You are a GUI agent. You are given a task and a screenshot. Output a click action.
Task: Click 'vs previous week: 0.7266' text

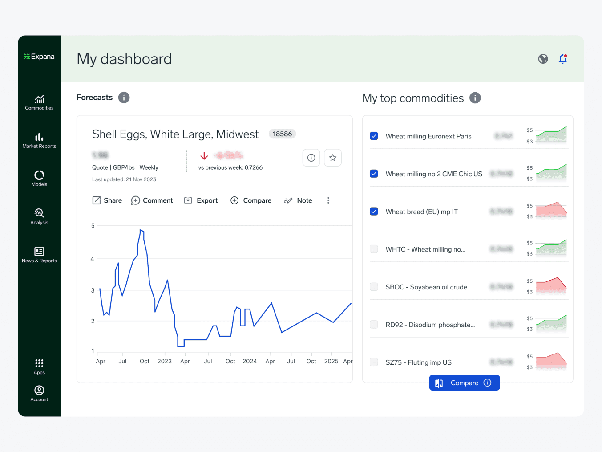coord(230,168)
